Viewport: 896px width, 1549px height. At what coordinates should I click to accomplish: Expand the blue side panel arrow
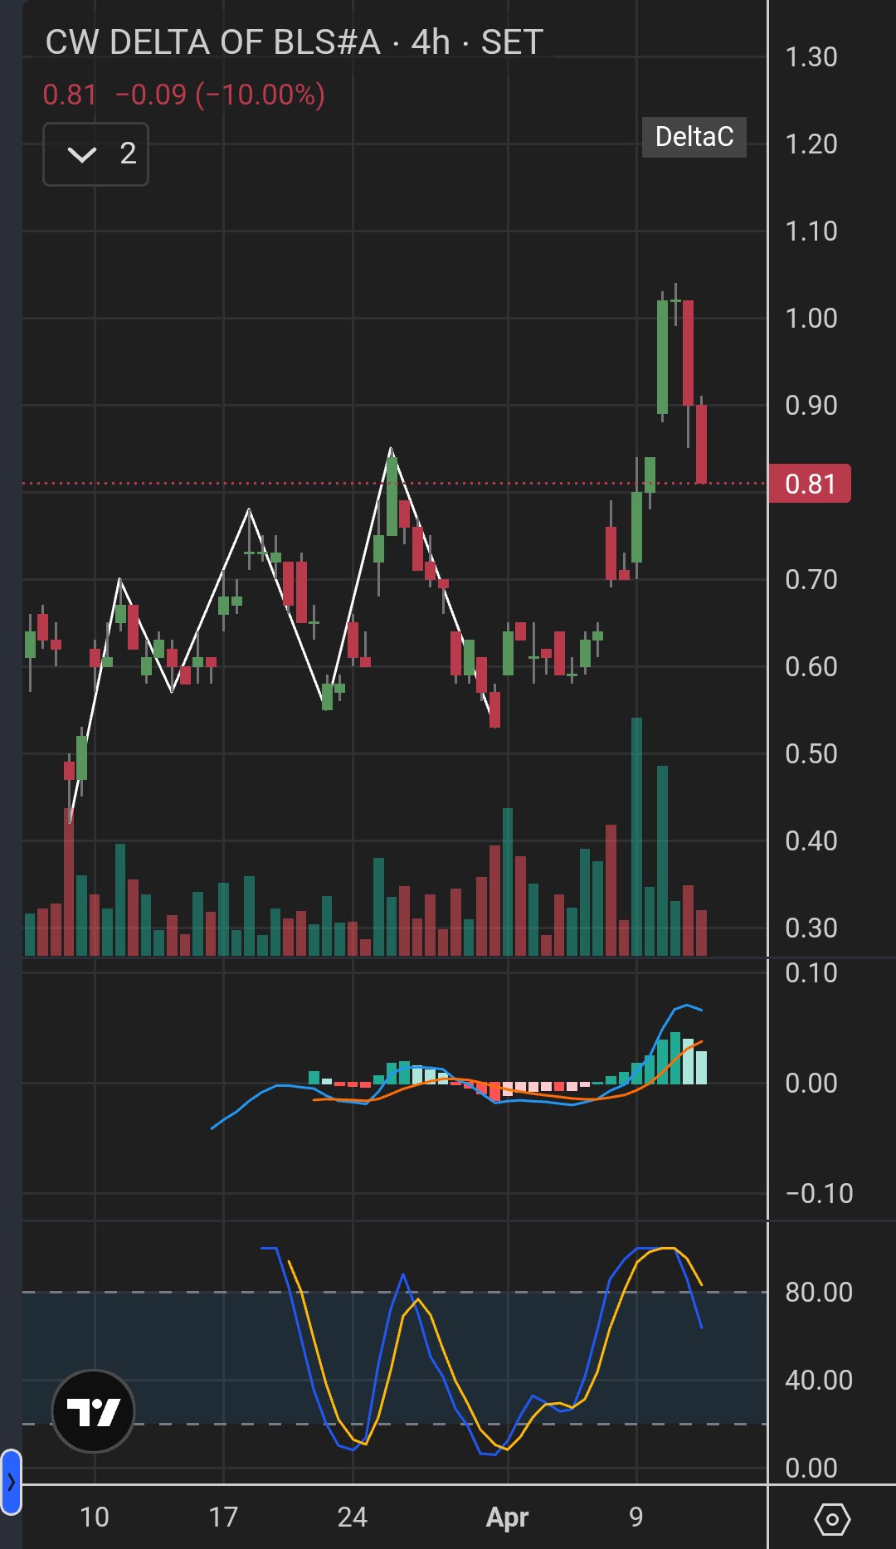[x=11, y=1482]
